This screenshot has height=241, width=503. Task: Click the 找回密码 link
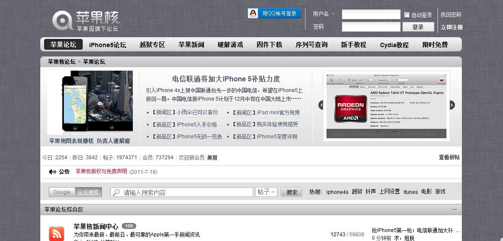pos(451,15)
